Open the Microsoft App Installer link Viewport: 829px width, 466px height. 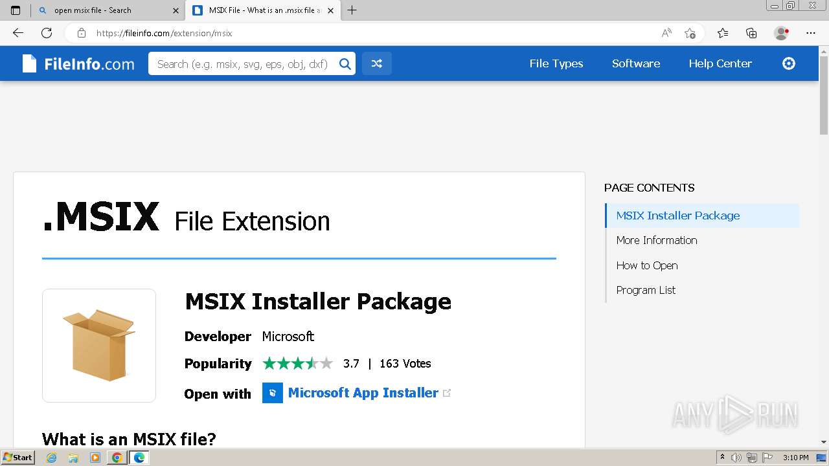coord(363,393)
